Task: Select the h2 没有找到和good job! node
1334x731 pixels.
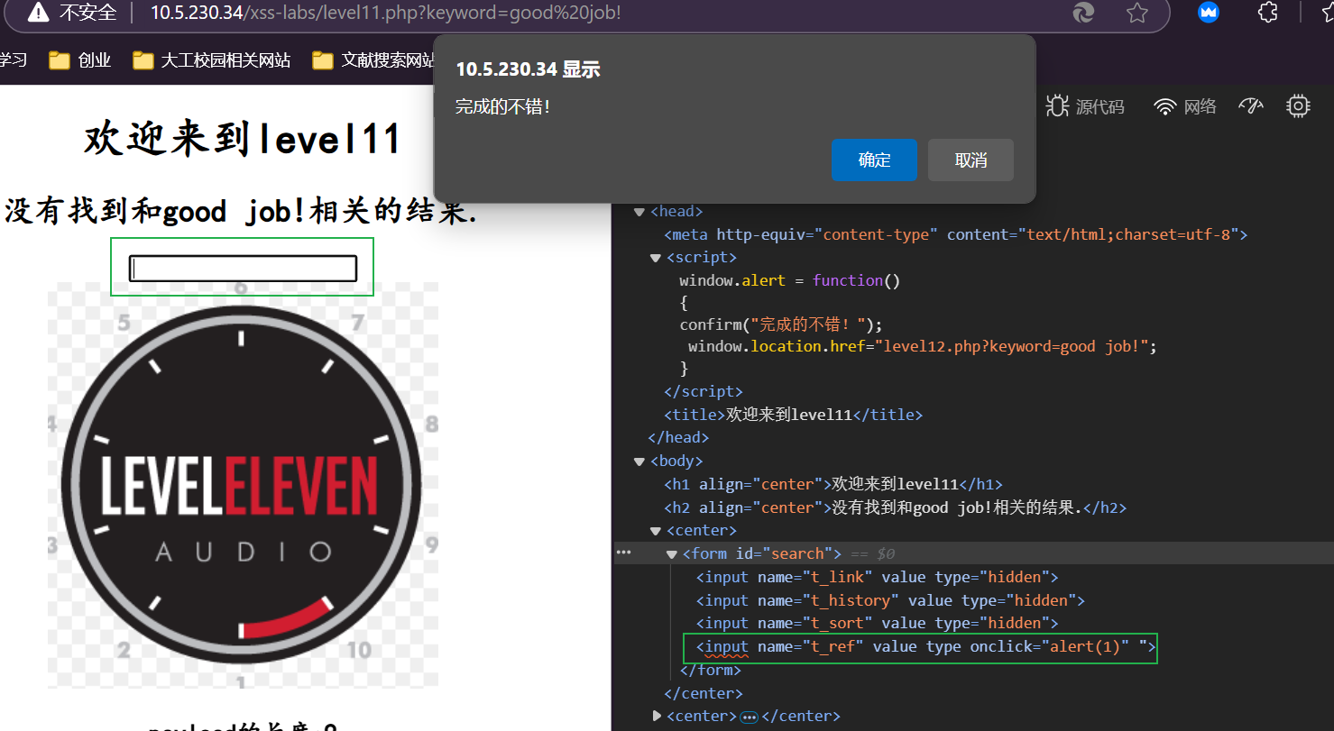Action: pos(896,507)
